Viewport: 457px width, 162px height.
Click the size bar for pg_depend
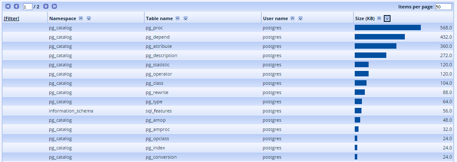click(380, 37)
